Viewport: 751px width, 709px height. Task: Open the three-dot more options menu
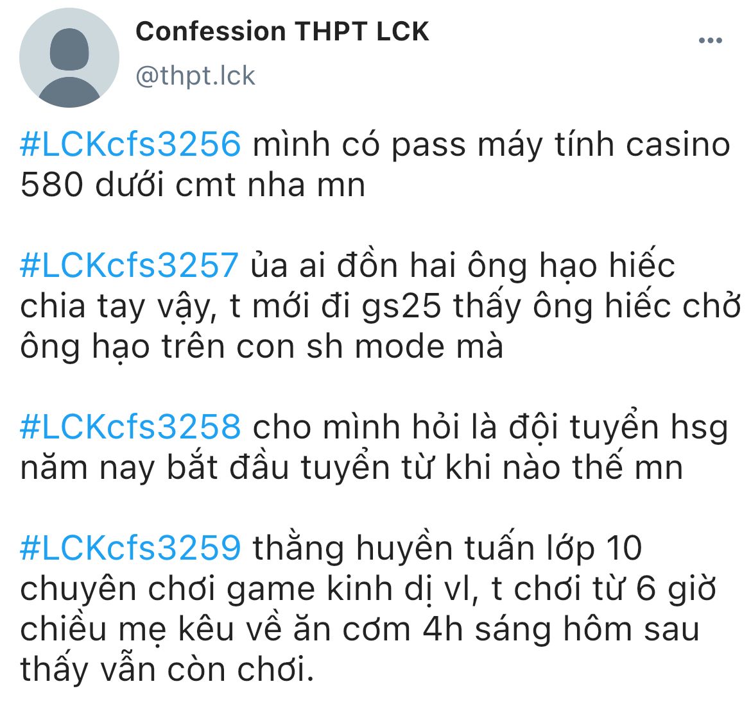coord(711,40)
